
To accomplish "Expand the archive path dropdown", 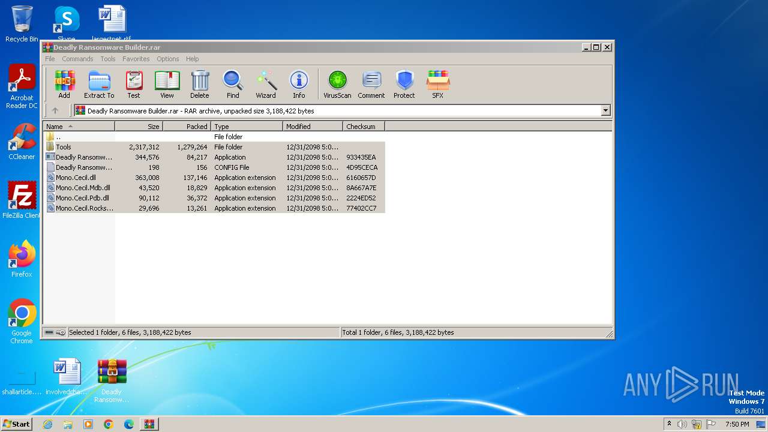I will [x=605, y=110].
